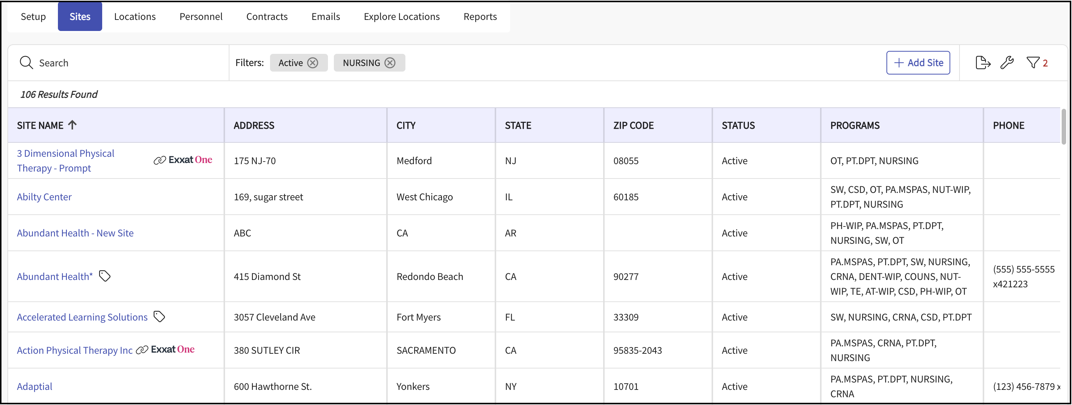The image size is (1072, 405).
Task: Focus the Search input field
Action: coord(125,63)
